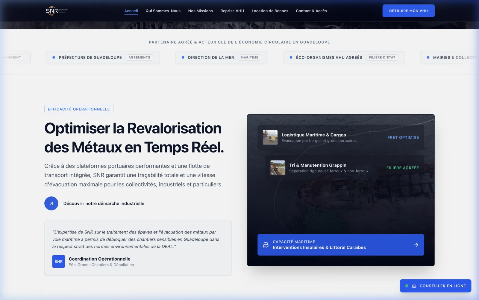
Task: Navigate to Contact & Accès
Action: coord(311,11)
